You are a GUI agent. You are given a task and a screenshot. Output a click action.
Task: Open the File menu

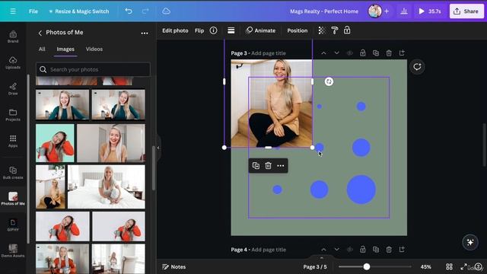coord(33,11)
